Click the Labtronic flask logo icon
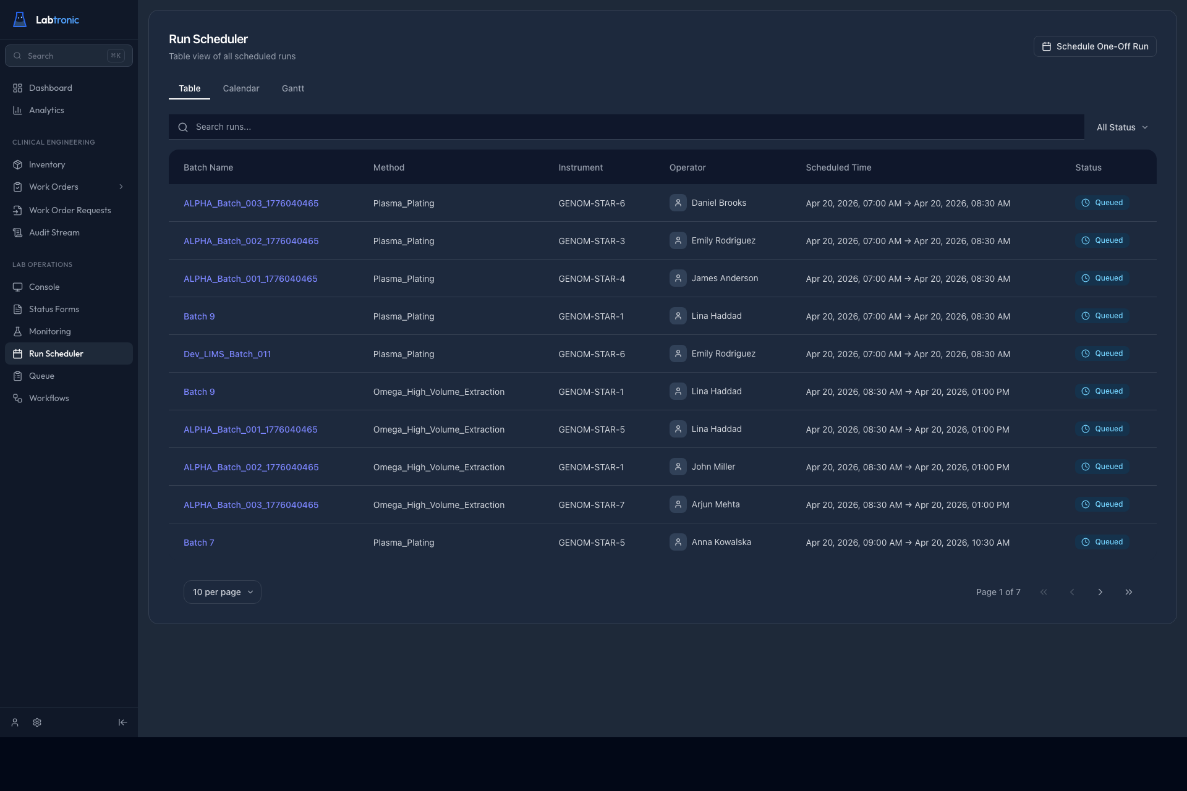This screenshot has width=1187, height=791. (x=20, y=20)
